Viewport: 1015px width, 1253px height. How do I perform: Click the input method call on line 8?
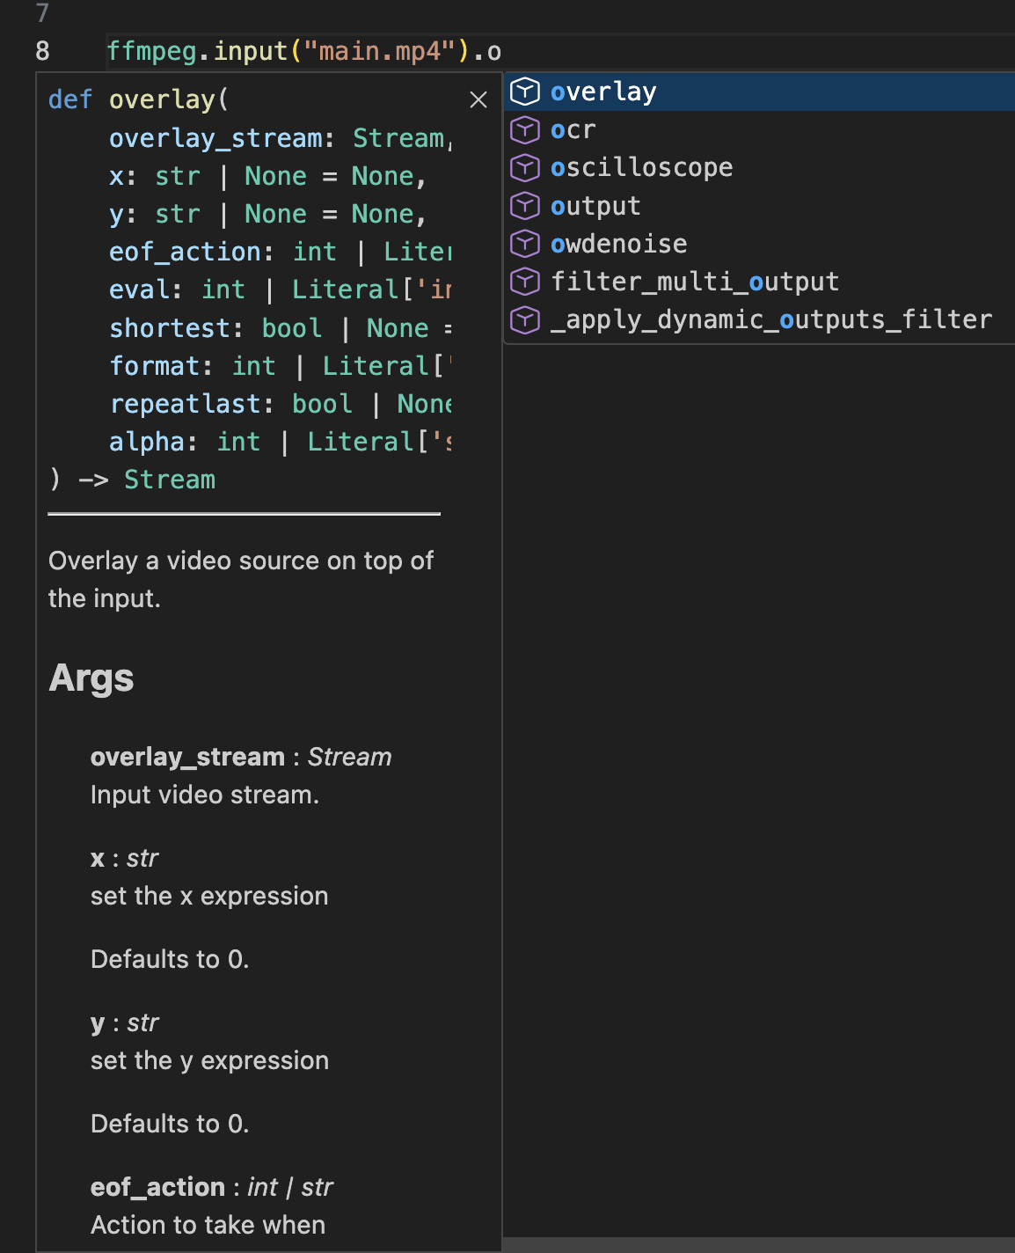pyautogui.click(x=250, y=51)
